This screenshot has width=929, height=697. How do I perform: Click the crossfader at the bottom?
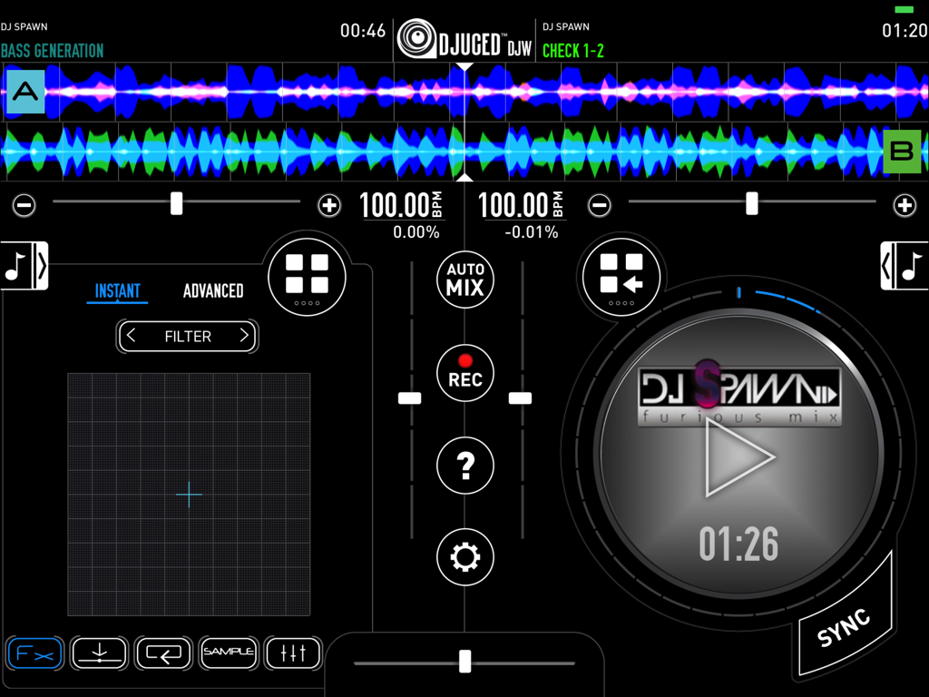click(464, 662)
